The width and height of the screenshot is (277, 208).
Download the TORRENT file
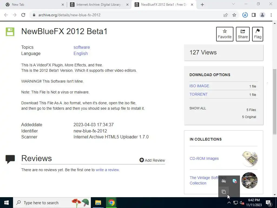198,94
